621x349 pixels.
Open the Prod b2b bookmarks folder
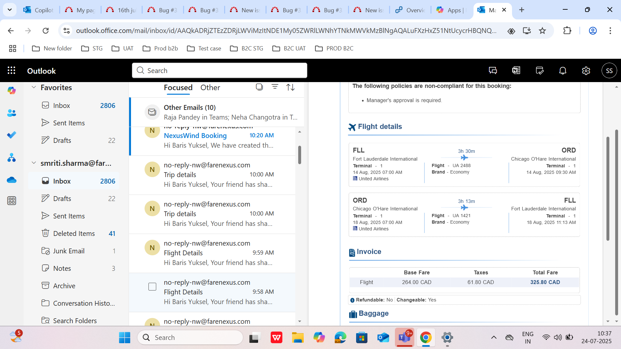point(160,48)
